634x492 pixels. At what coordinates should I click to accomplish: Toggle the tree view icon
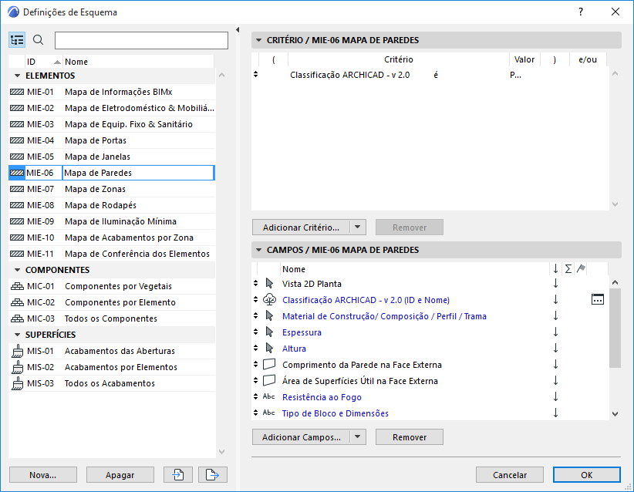pos(17,40)
